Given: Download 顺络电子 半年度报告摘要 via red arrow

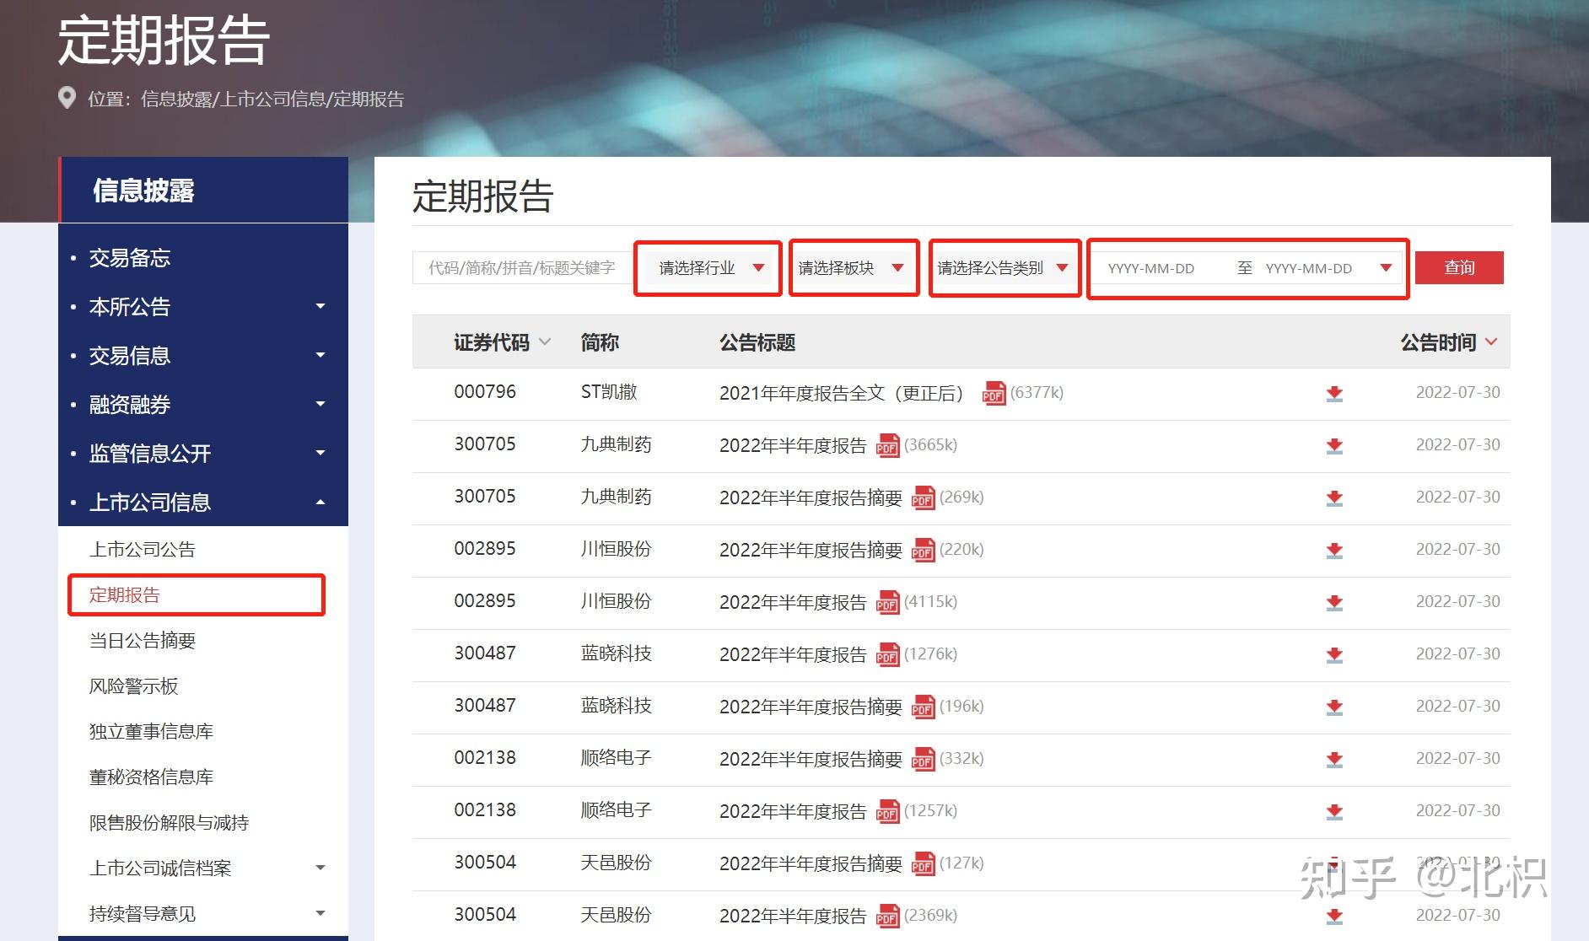Looking at the screenshot, I should point(1334,760).
